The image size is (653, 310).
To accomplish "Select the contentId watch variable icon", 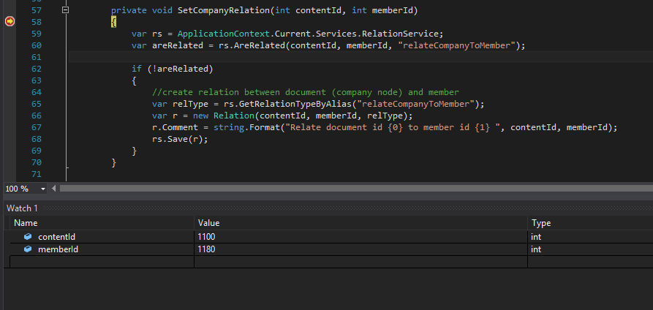I will 28,237.
